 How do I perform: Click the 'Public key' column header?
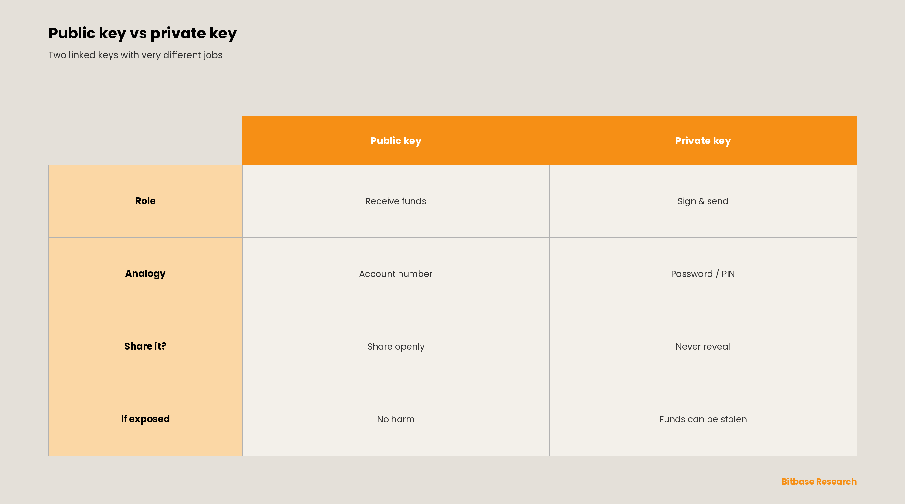[x=396, y=141]
